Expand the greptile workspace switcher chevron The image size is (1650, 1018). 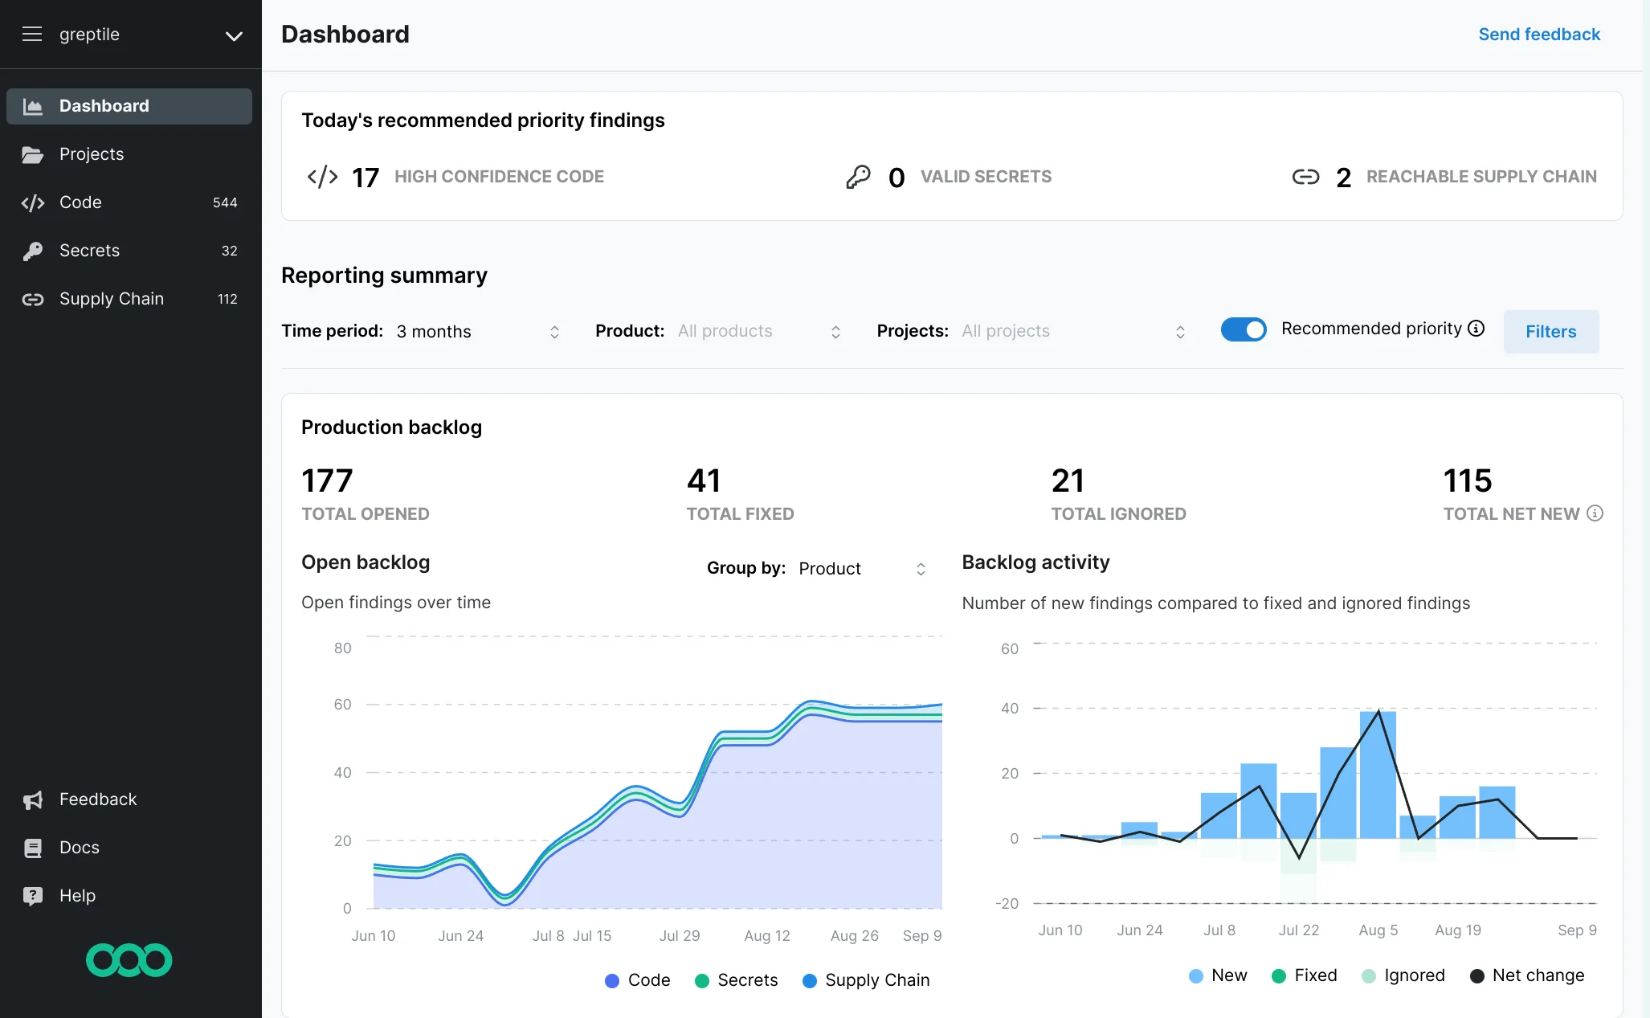233,36
